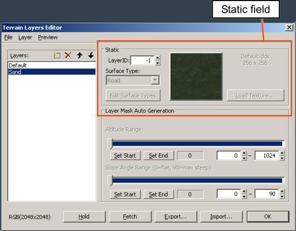The height and width of the screenshot is (231, 296).
Task: Increment altitude maximum 1024 spinner up
Action: coord(282,153)
